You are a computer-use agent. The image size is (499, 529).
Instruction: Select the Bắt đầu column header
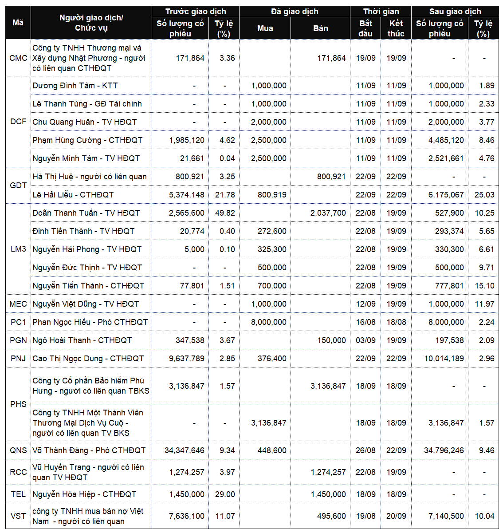(x=365, y=28)
